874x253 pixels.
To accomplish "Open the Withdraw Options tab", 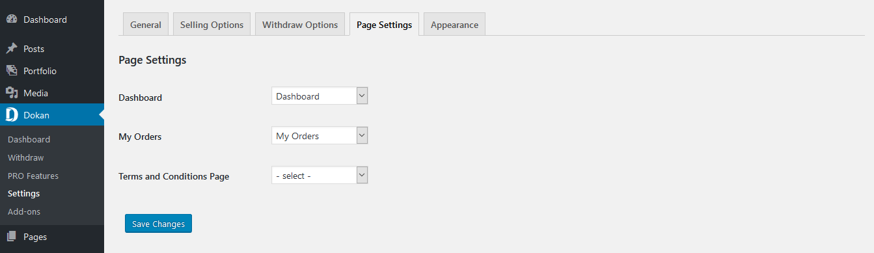I will pyautogui.click(x=300, y=24).
